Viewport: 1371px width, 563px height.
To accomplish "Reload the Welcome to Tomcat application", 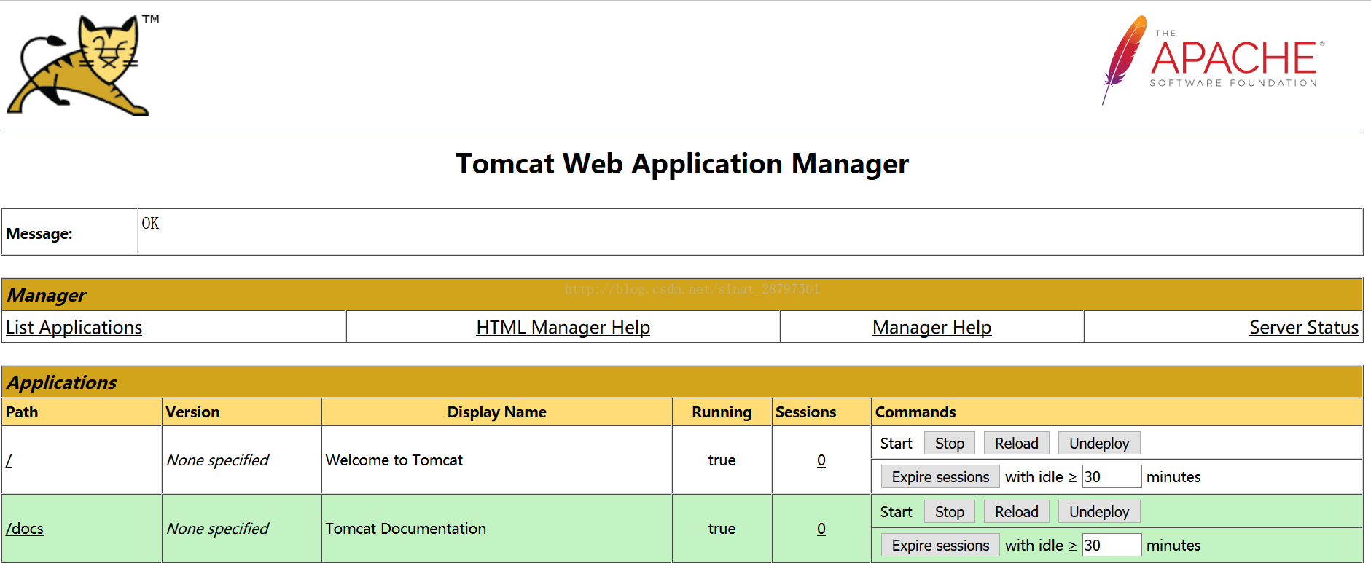I will pos(1017,444).
